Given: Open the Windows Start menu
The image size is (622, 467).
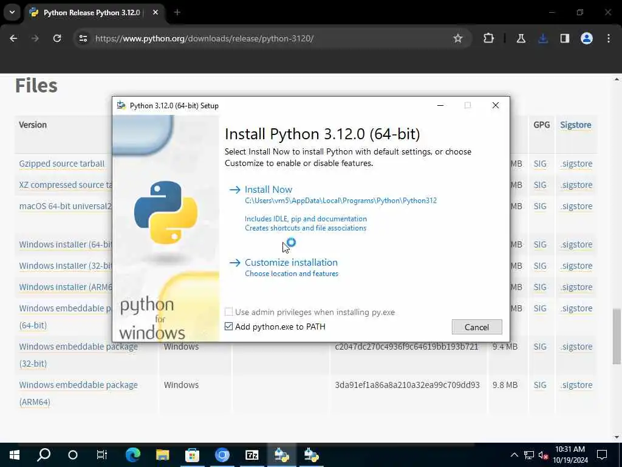Looking at the screenshot, I should (x=15, y=455).
